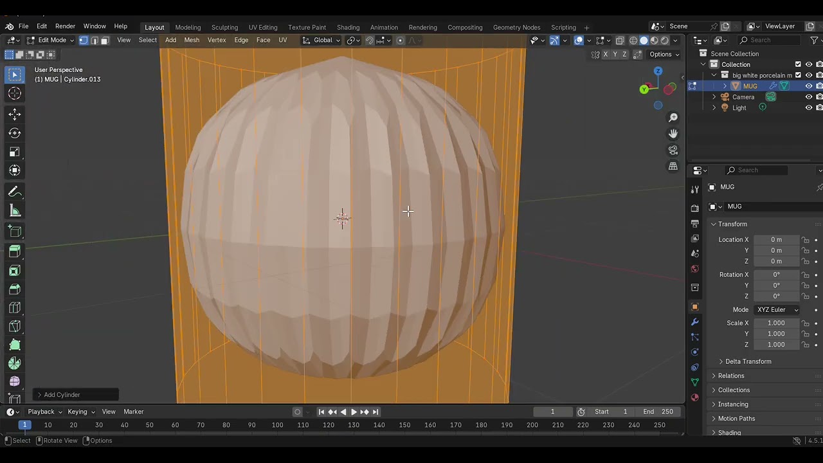This screenshot has height=463, width=823.
Task: Switch to the Modeling workspace tab
Action: 188,27
